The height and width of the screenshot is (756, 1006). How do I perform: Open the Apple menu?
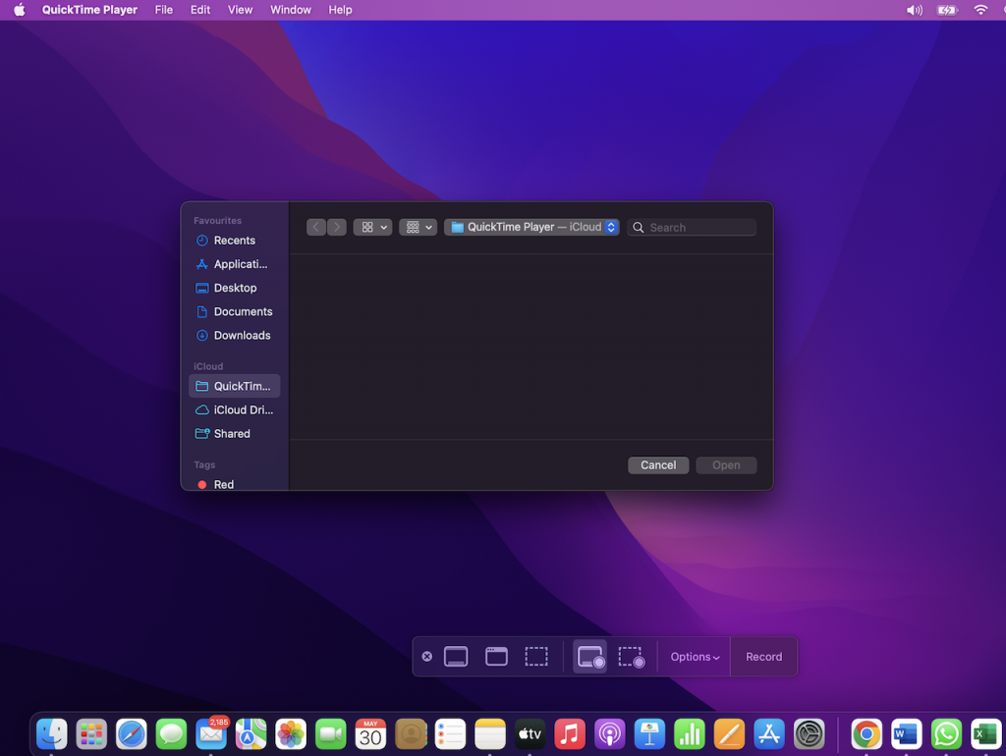pyautogui.click(x=20, y=10)
